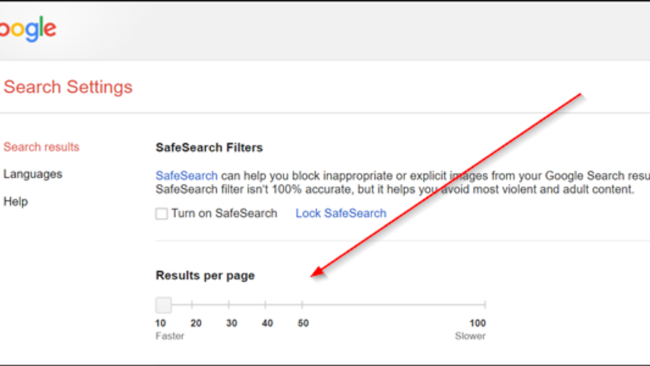Click the SafeSearch Filters heading
This screenshot has height=366, width=650.
click(x=209, y=147)
